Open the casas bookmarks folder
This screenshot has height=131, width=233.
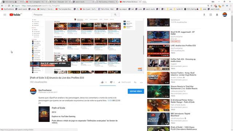[x=204, y=9]
